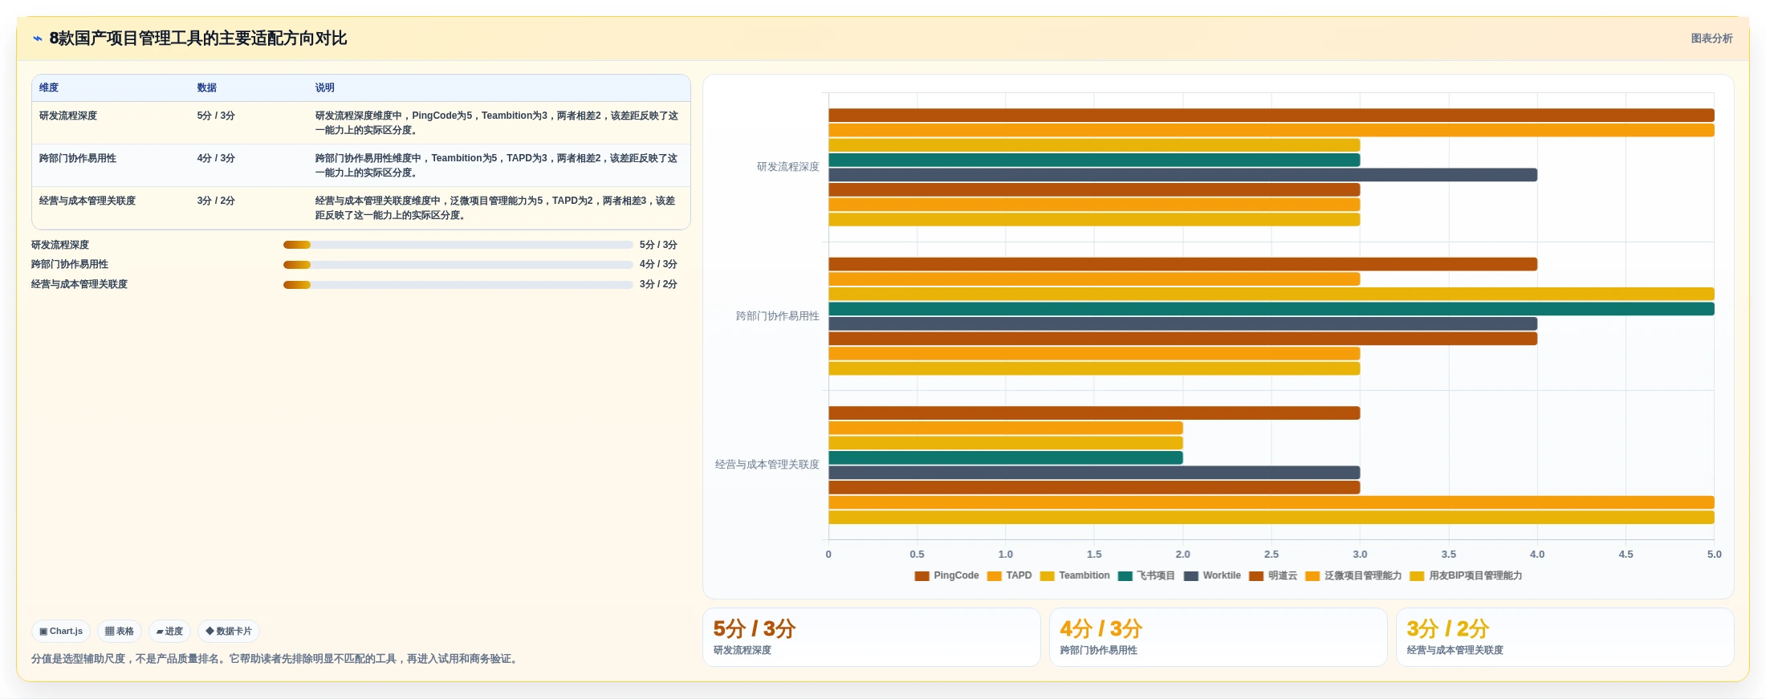Toggle the Worktile legend entry
This screenshot has width=1766, height=699.
1212,575
